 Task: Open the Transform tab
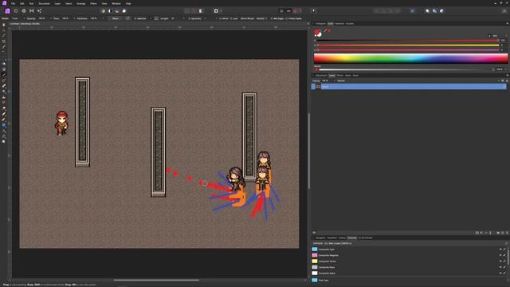click(x=332, y=238)
